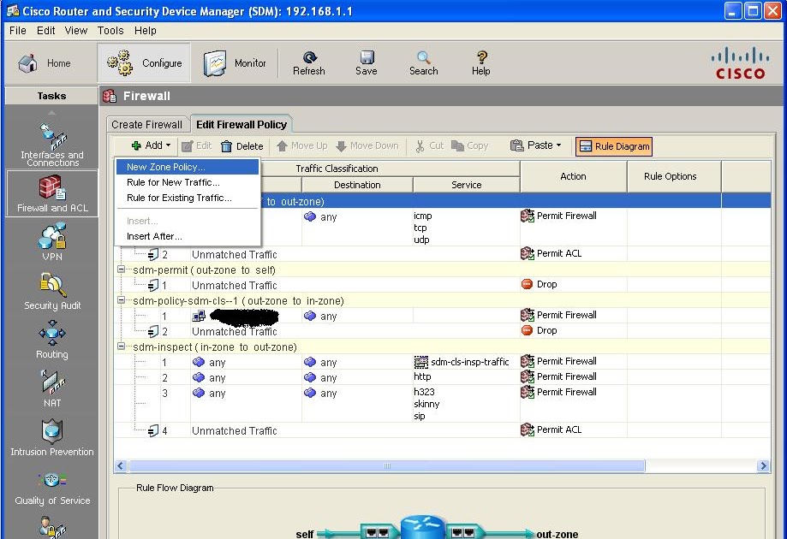
Task: Open the Routing task
Action: [52, 340]
